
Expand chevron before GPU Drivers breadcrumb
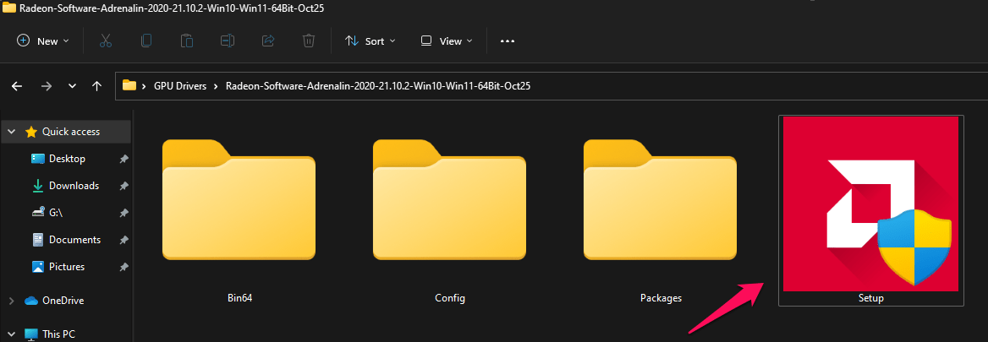pyautogui.click(x=145, y=86)
